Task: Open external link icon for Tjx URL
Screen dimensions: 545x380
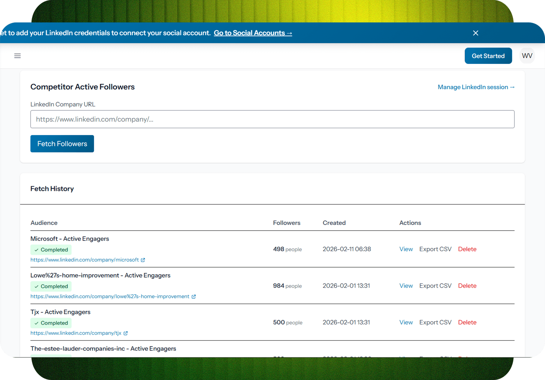Action: [x=126, y=333]
